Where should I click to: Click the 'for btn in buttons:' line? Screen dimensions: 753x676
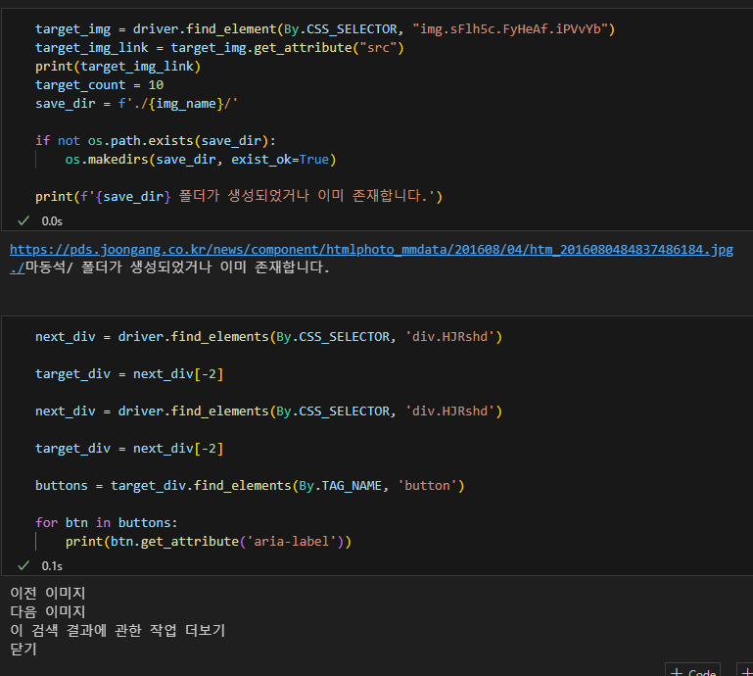[x=106, y=523]
